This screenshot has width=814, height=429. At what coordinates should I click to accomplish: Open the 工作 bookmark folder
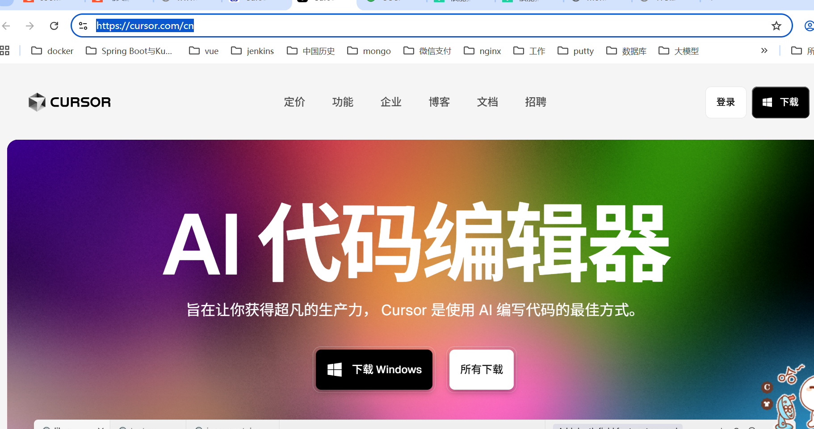point(529,51)
